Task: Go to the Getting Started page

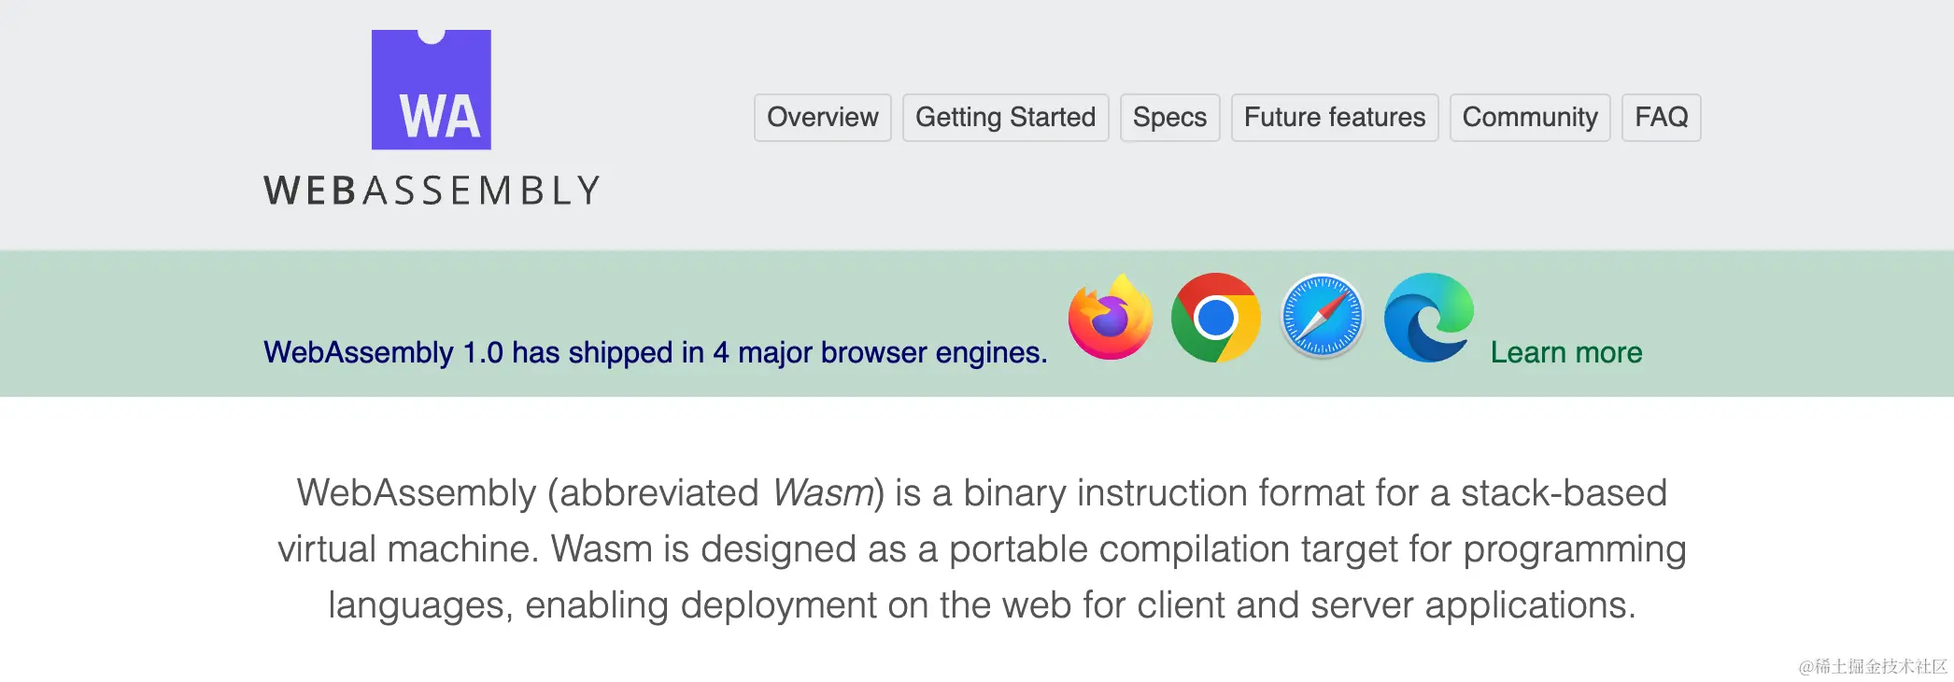Action: click(1005, 118)
